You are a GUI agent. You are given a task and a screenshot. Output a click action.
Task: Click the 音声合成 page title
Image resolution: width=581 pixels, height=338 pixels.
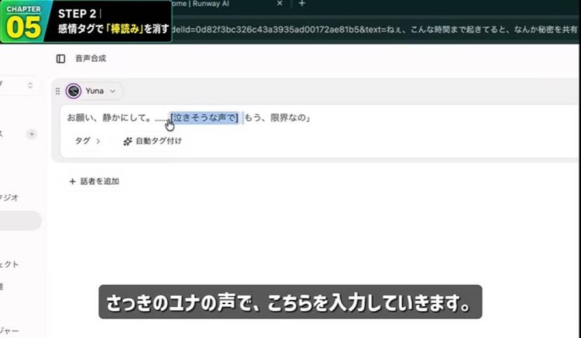91,58
